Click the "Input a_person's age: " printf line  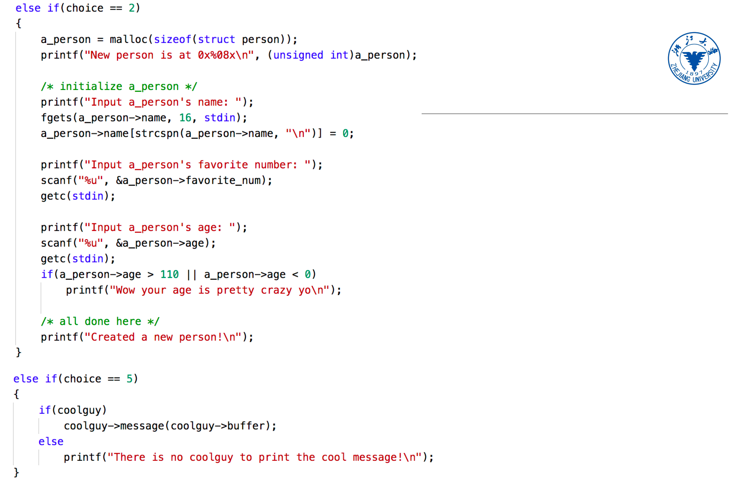pyautogui.click(x=144, y=227)
